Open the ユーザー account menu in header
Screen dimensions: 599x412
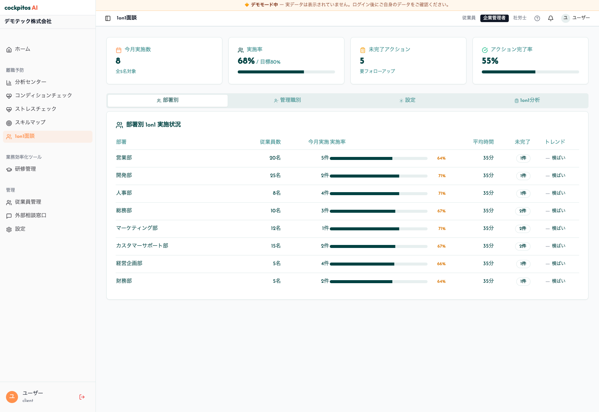coord(576,18)
